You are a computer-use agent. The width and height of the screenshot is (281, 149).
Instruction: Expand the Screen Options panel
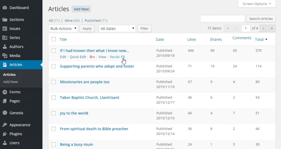click(x=257, y=4)
